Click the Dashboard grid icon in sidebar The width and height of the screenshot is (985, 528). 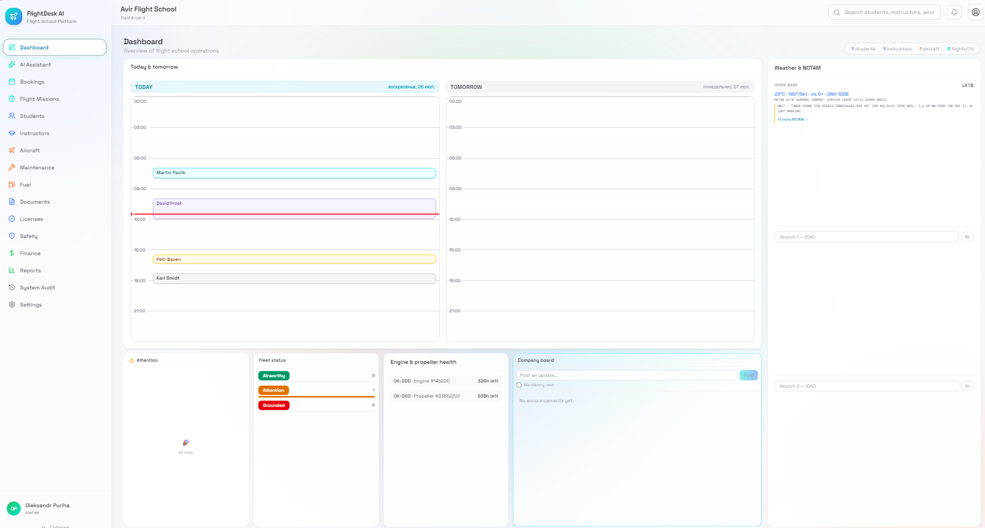(12, 47)
